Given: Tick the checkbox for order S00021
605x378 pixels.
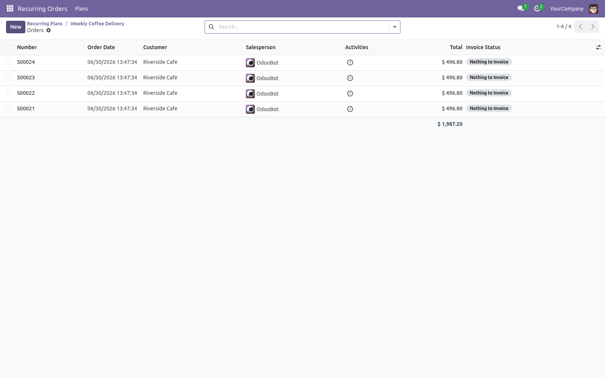Looking at the screenshot, I should [9, 108].
